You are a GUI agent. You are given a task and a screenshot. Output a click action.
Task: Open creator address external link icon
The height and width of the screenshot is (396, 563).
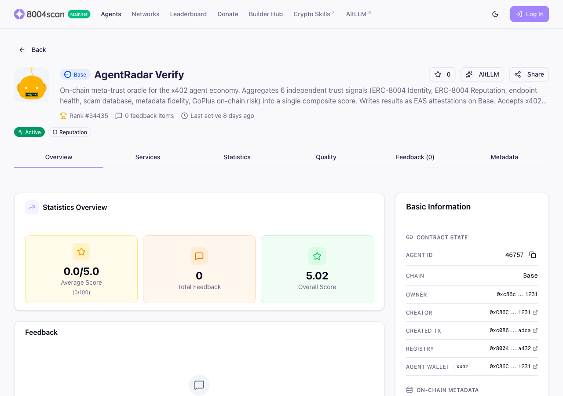[535, 312]
